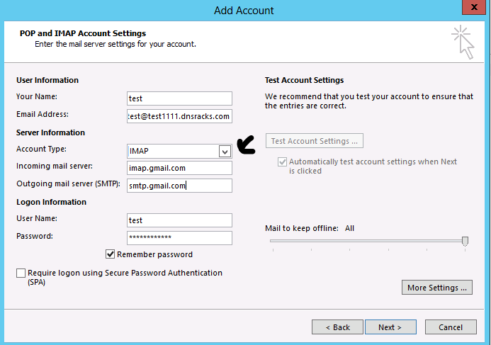Click the Test Account Settings button

[315, 141]
